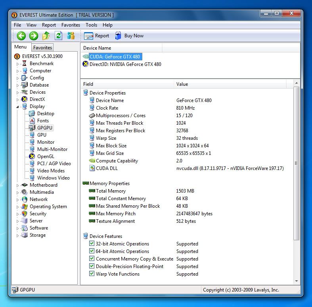Open the Report wizard from the toolbar
Viewport: 312px width, 307px height.
[x=96, y=36]
